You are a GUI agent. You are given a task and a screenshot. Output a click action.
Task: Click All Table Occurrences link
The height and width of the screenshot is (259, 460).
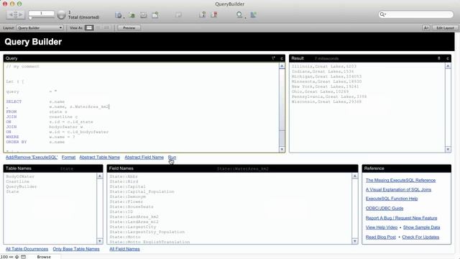coord(27,249)
